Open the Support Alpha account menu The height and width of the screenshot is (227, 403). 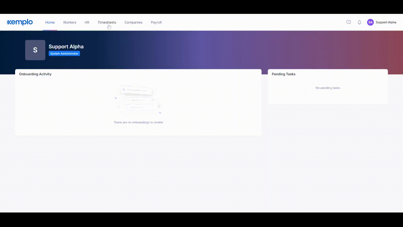pyautogui.click(x=386, y=22)
